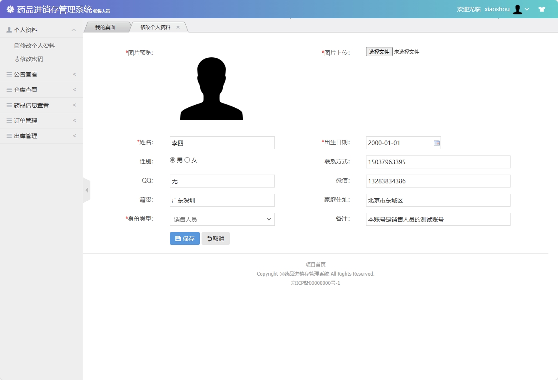
Task: Toggle the sidebar collapse arrow handle
Action: pos(87,190)
